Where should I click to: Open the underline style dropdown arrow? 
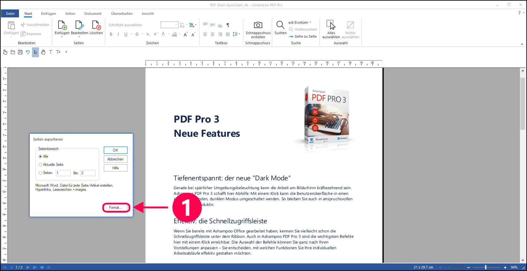132,34
